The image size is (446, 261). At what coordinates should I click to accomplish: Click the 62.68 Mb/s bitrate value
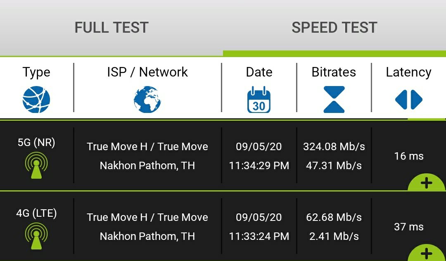[x=334, y=218]
